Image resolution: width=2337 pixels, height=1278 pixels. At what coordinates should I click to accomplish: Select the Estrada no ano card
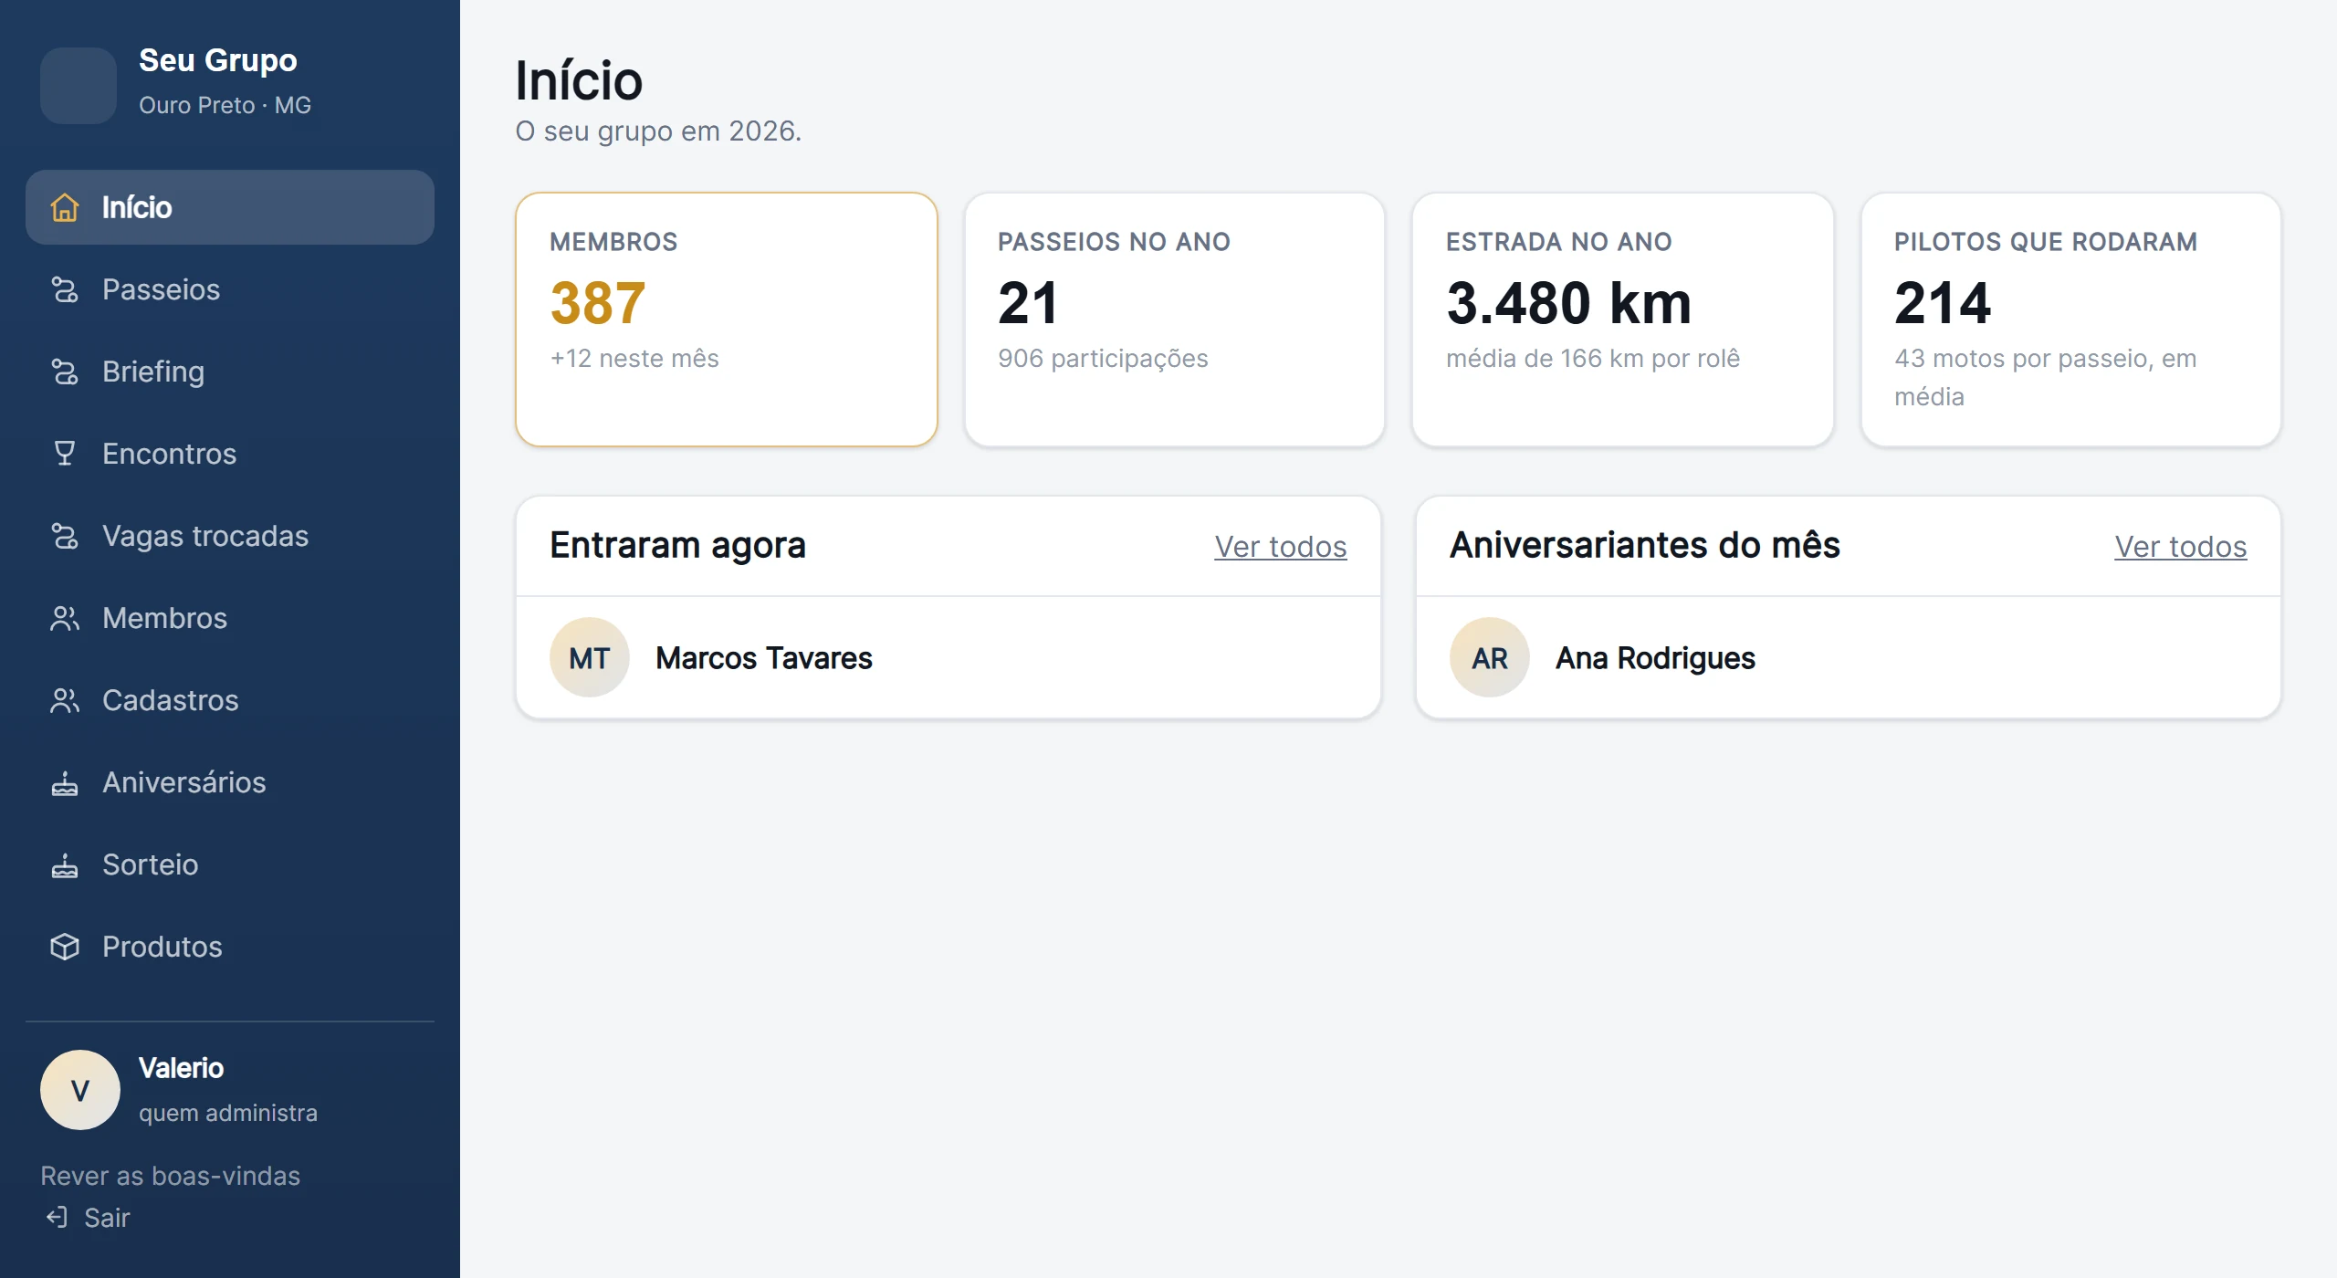coord(1623,319)
